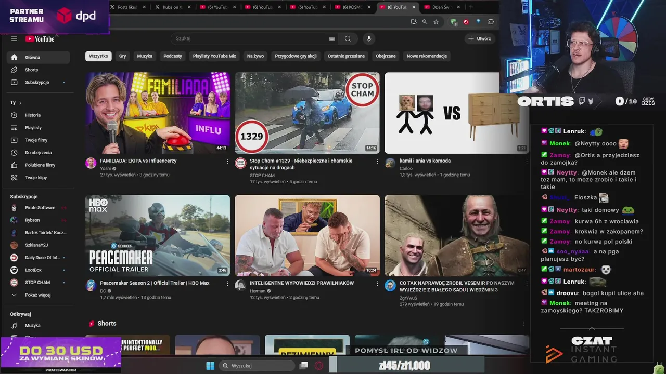Open Windows Start menu
The height and width of the screenshot is (374, 666).
[210, 366]
